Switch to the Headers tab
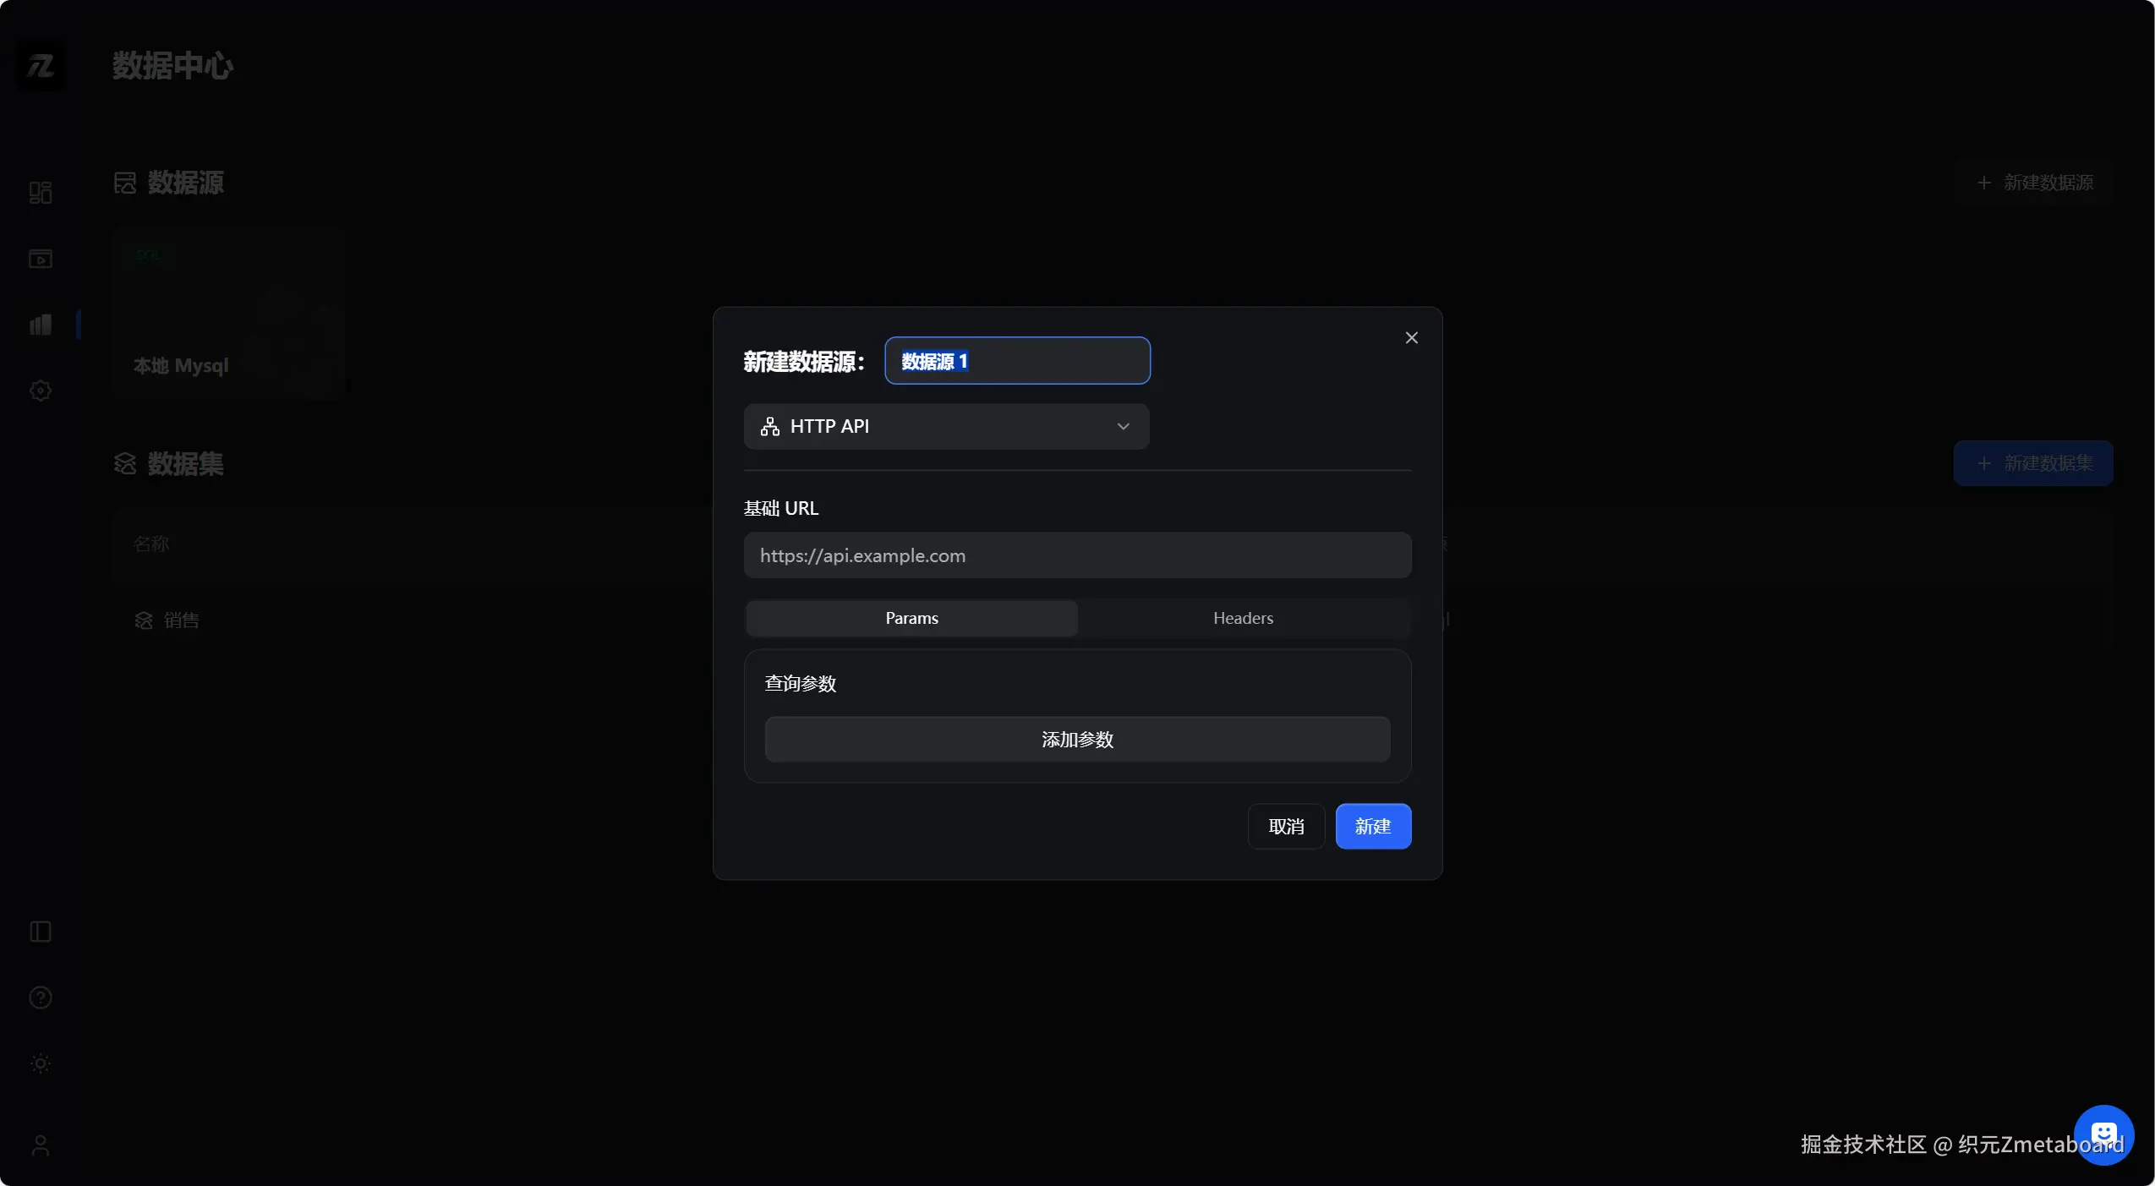The width and height of the screenshot is (2155, 1186). (1243, 618)
